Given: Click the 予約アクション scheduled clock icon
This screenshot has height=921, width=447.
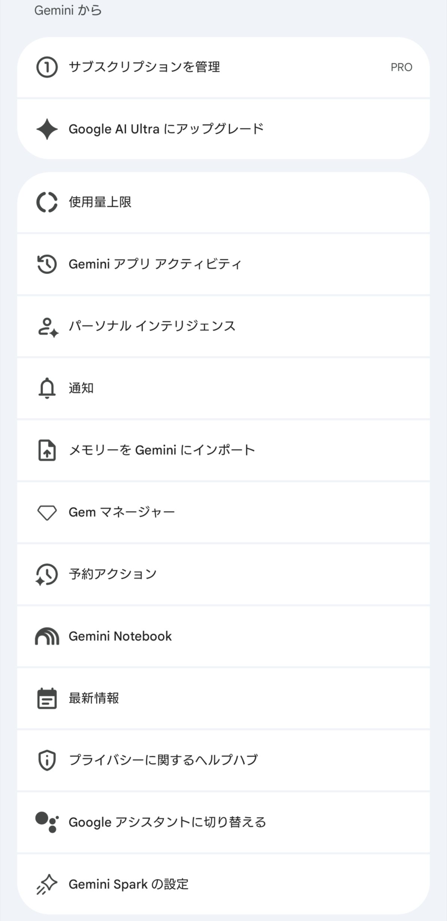Looking at the screenshot, I should click(x=47, y=574).
